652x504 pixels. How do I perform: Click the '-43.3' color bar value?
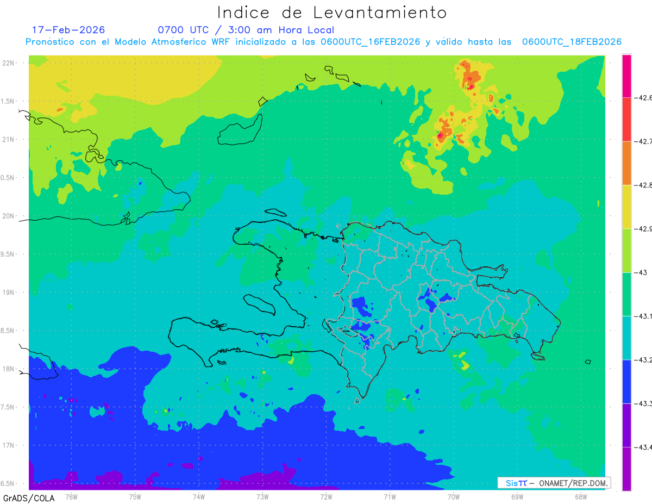[x=643, y=403]
